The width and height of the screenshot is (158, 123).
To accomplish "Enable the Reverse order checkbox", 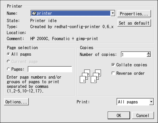I will click(x=113, y=73).
